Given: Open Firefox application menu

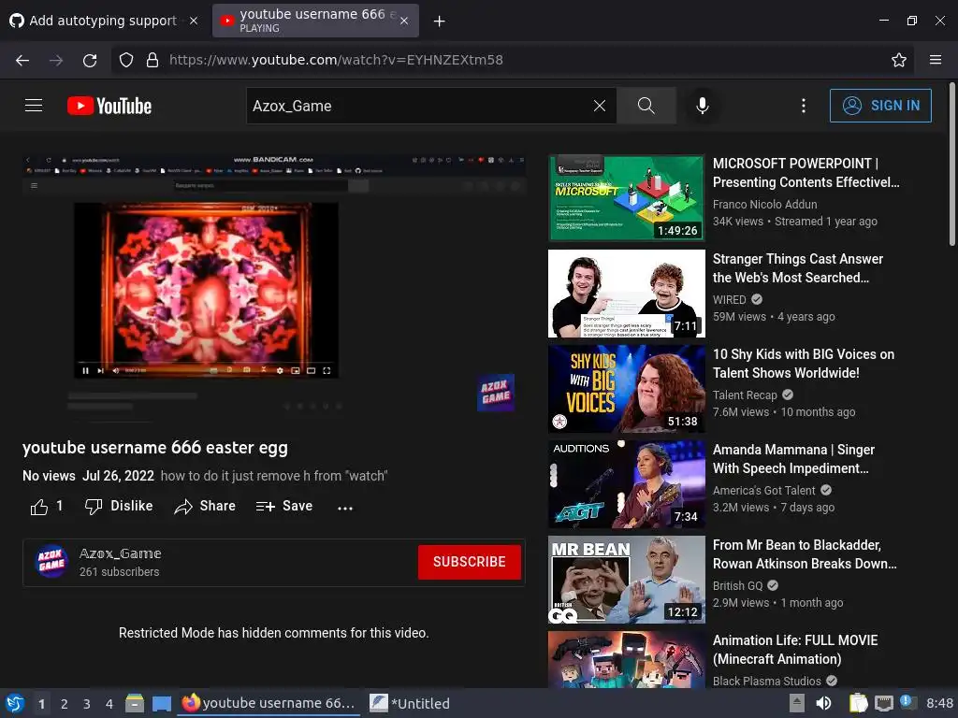Looking at the screenshot, I should point(936,60).
